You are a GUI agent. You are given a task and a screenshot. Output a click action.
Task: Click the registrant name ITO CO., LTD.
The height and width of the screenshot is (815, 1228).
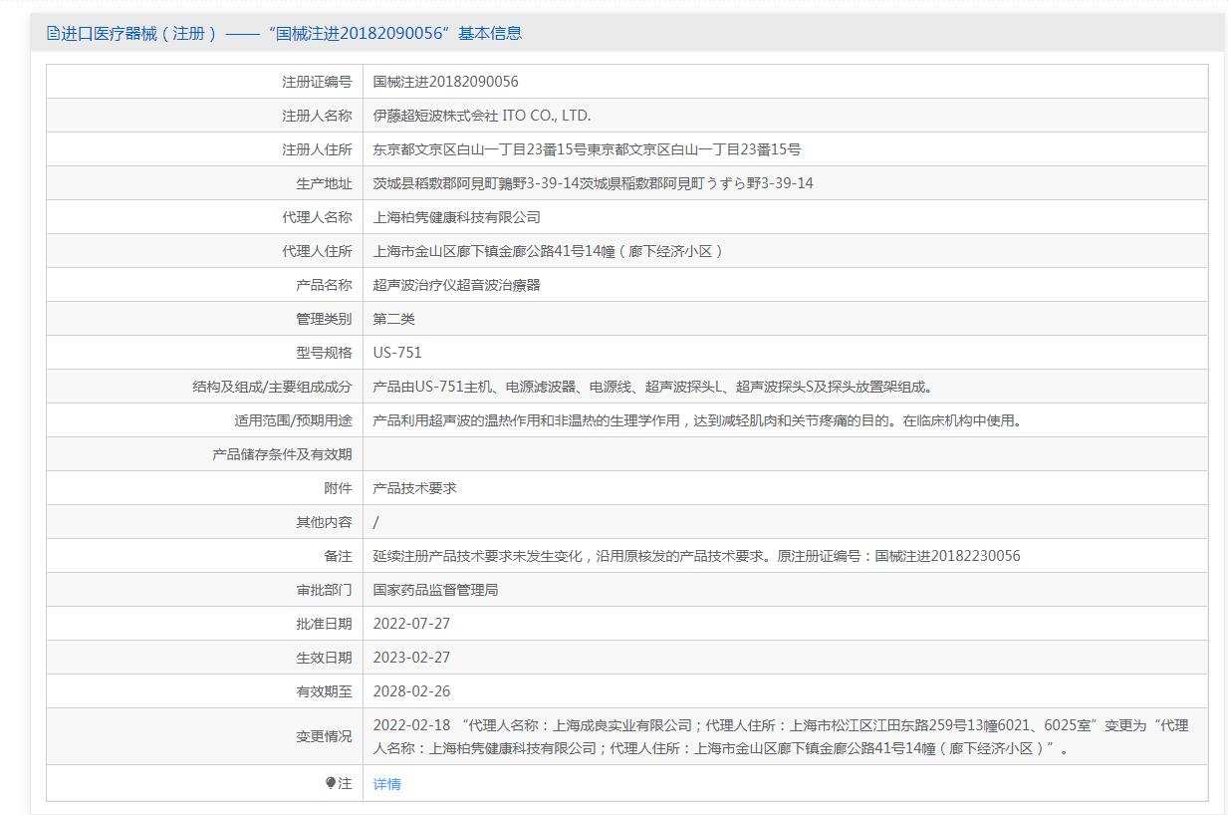(x=481, y=116)
